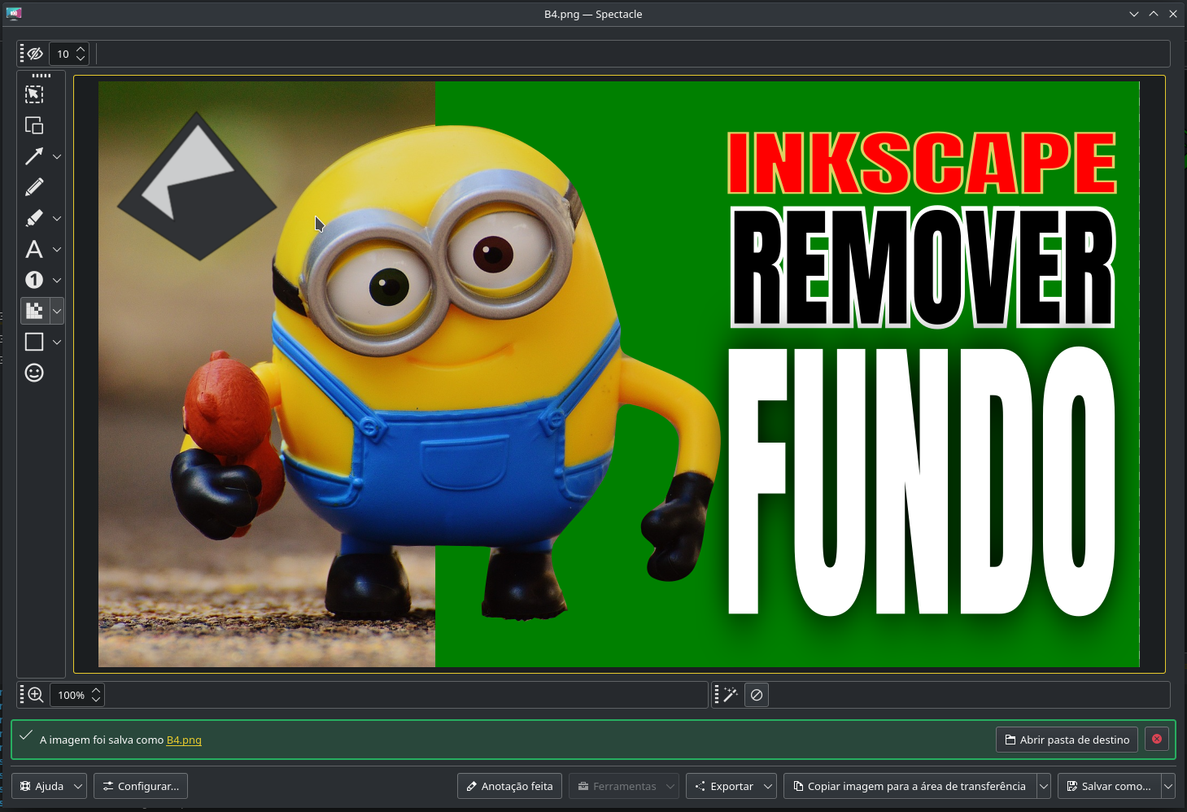Click the pixelate strength value field showing 10

[63, 54]
